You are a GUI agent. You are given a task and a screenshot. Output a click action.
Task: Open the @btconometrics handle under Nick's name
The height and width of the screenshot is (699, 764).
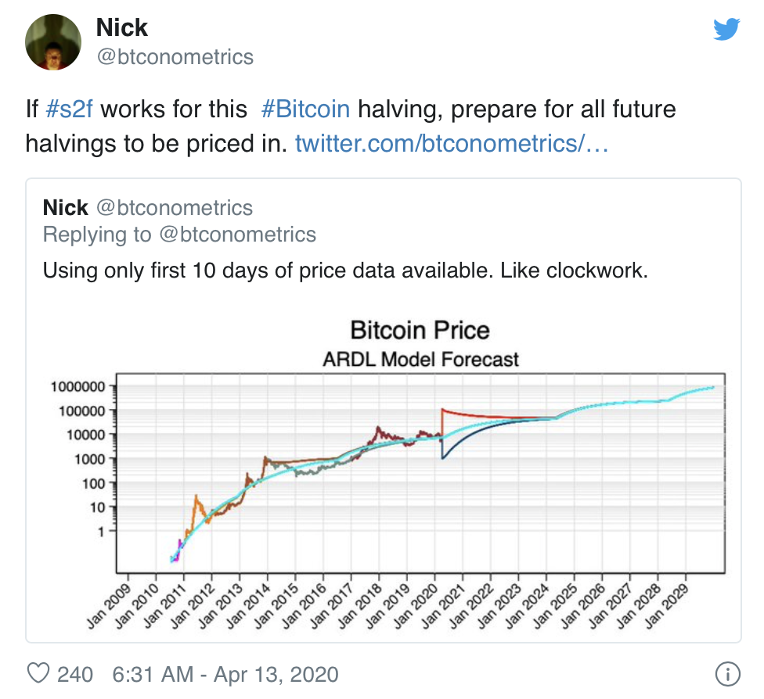(175, 57)
